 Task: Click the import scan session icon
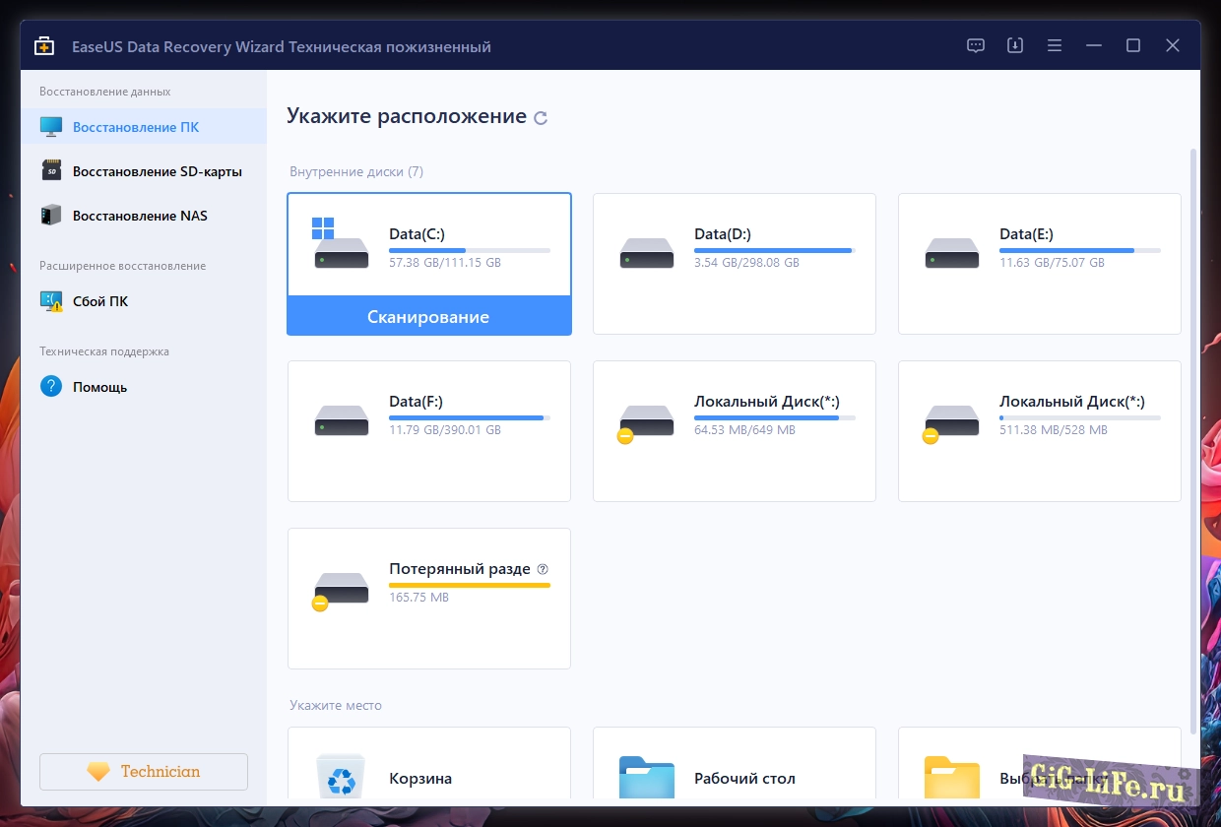point(1015,46)
